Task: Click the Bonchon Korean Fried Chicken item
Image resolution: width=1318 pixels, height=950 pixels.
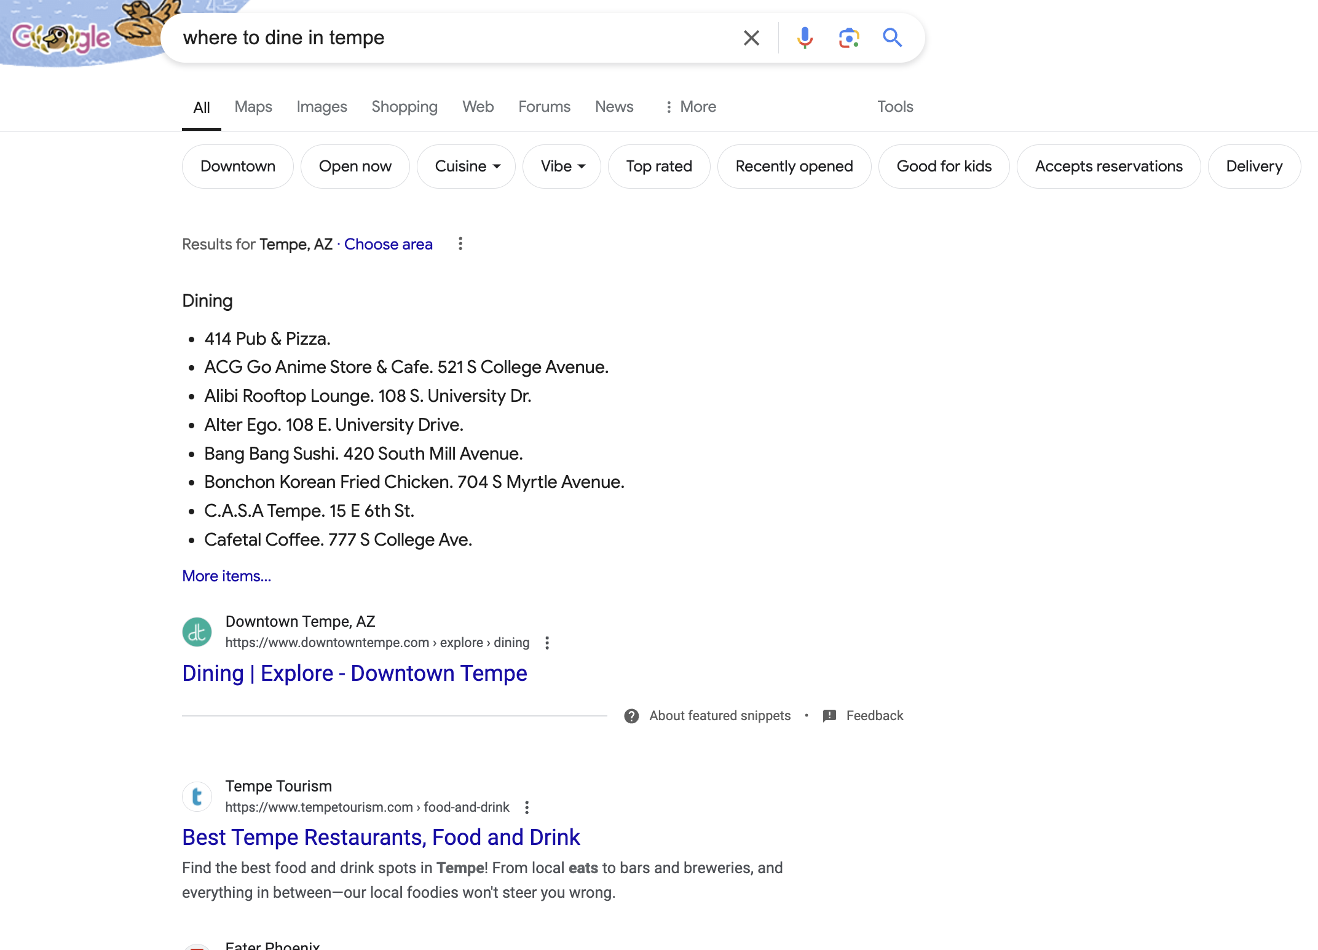Action: 414,482
